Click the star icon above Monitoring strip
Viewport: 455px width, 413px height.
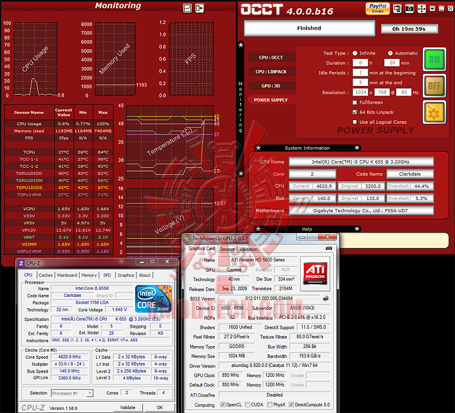(241, 45)
